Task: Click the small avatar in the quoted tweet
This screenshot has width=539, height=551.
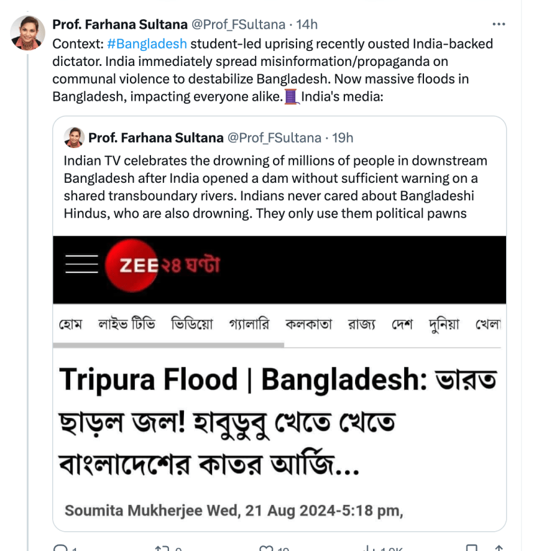Action: 74,137
